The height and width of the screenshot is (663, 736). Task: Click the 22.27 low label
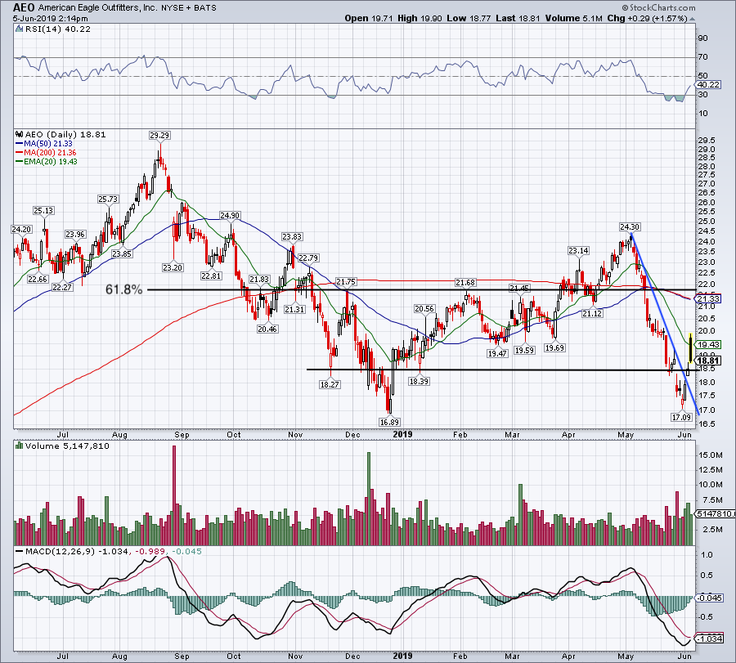pyautogui.click(x=62, y=287)
